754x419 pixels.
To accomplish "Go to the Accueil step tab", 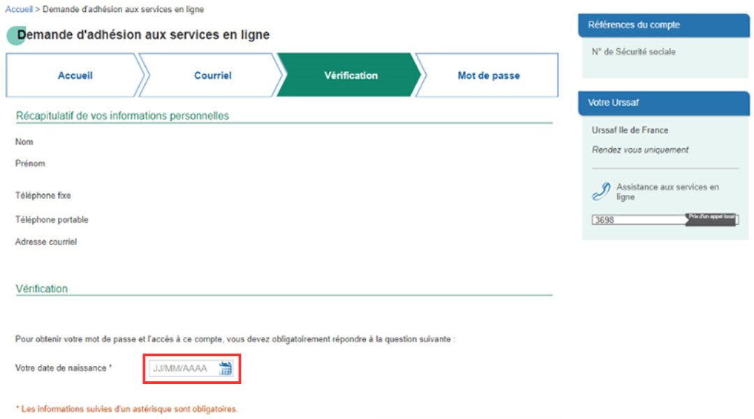I will coord(75,75).
